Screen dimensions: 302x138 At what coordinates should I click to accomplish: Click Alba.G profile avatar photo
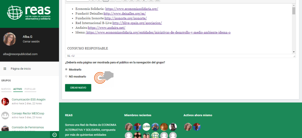pyautogui.click(x=9, y=39)
